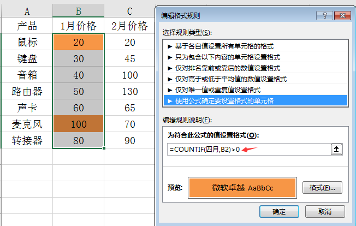Image resolution: width=356 pixels, height=226 pixels.
Task: Click cell 声卡 in column A
Action: 27,108
